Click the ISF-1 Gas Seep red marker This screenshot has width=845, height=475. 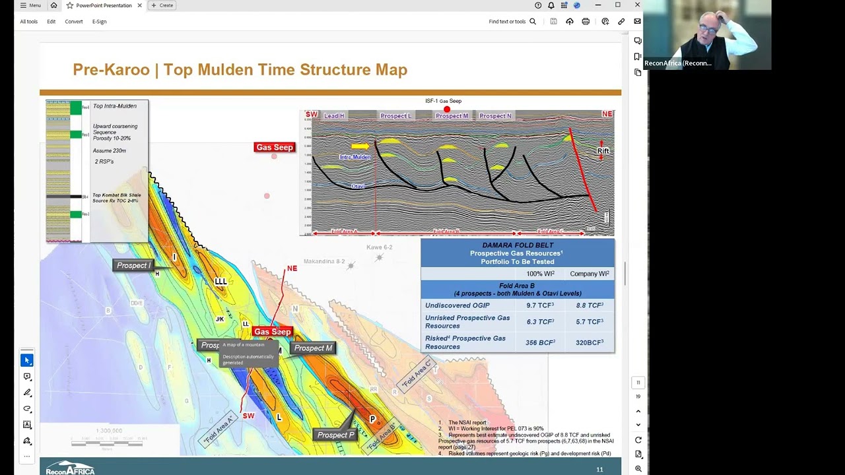(x=447, y=110)
